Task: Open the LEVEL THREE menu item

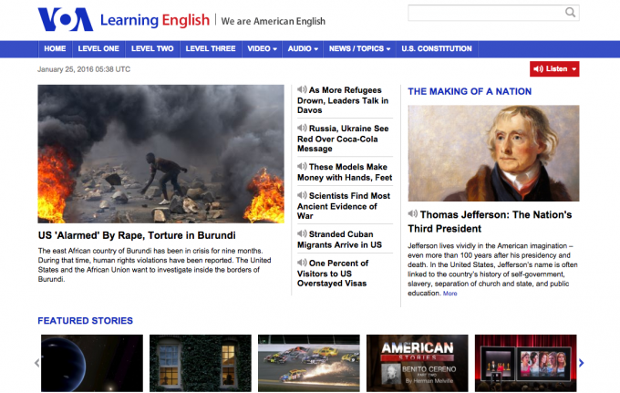Action: click(x=211, y=48)
